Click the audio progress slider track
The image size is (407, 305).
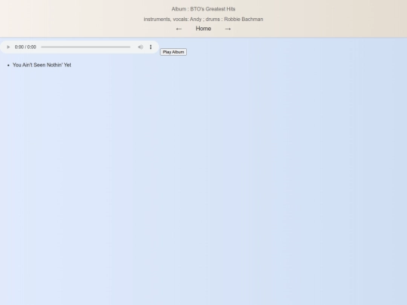[x=86, y=47]
